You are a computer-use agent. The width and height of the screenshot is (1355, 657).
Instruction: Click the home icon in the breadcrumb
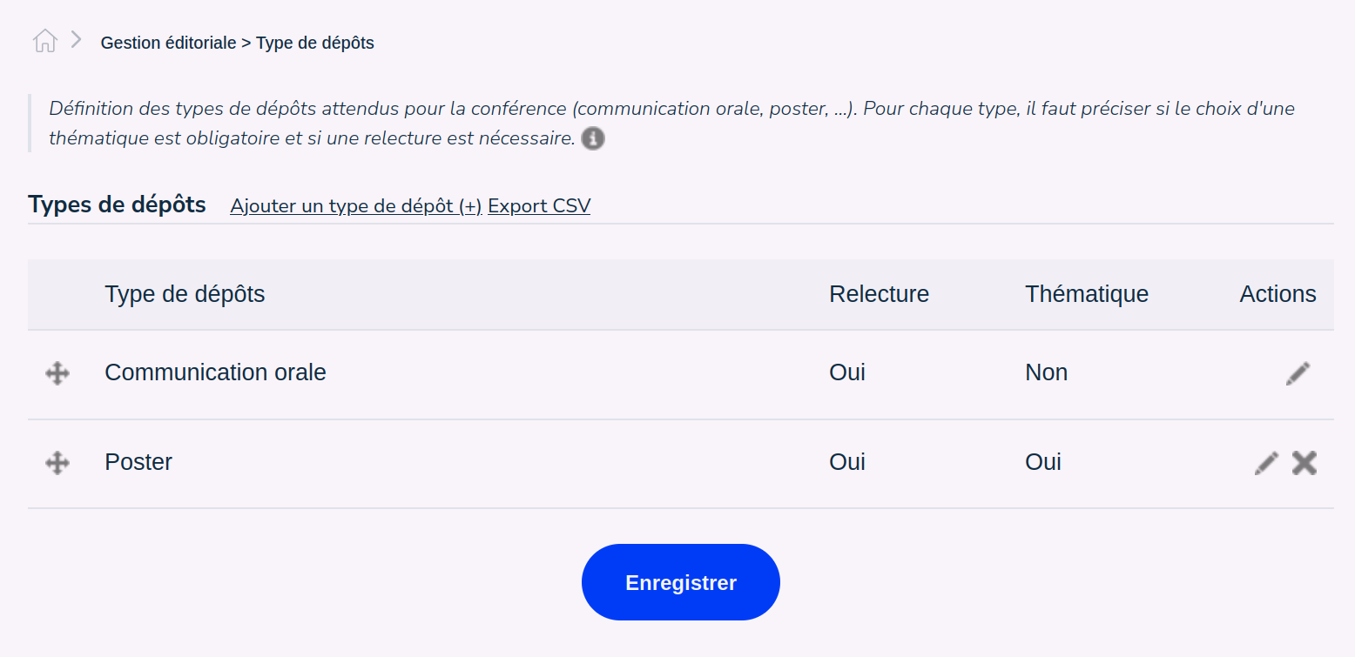pos(44,39)
